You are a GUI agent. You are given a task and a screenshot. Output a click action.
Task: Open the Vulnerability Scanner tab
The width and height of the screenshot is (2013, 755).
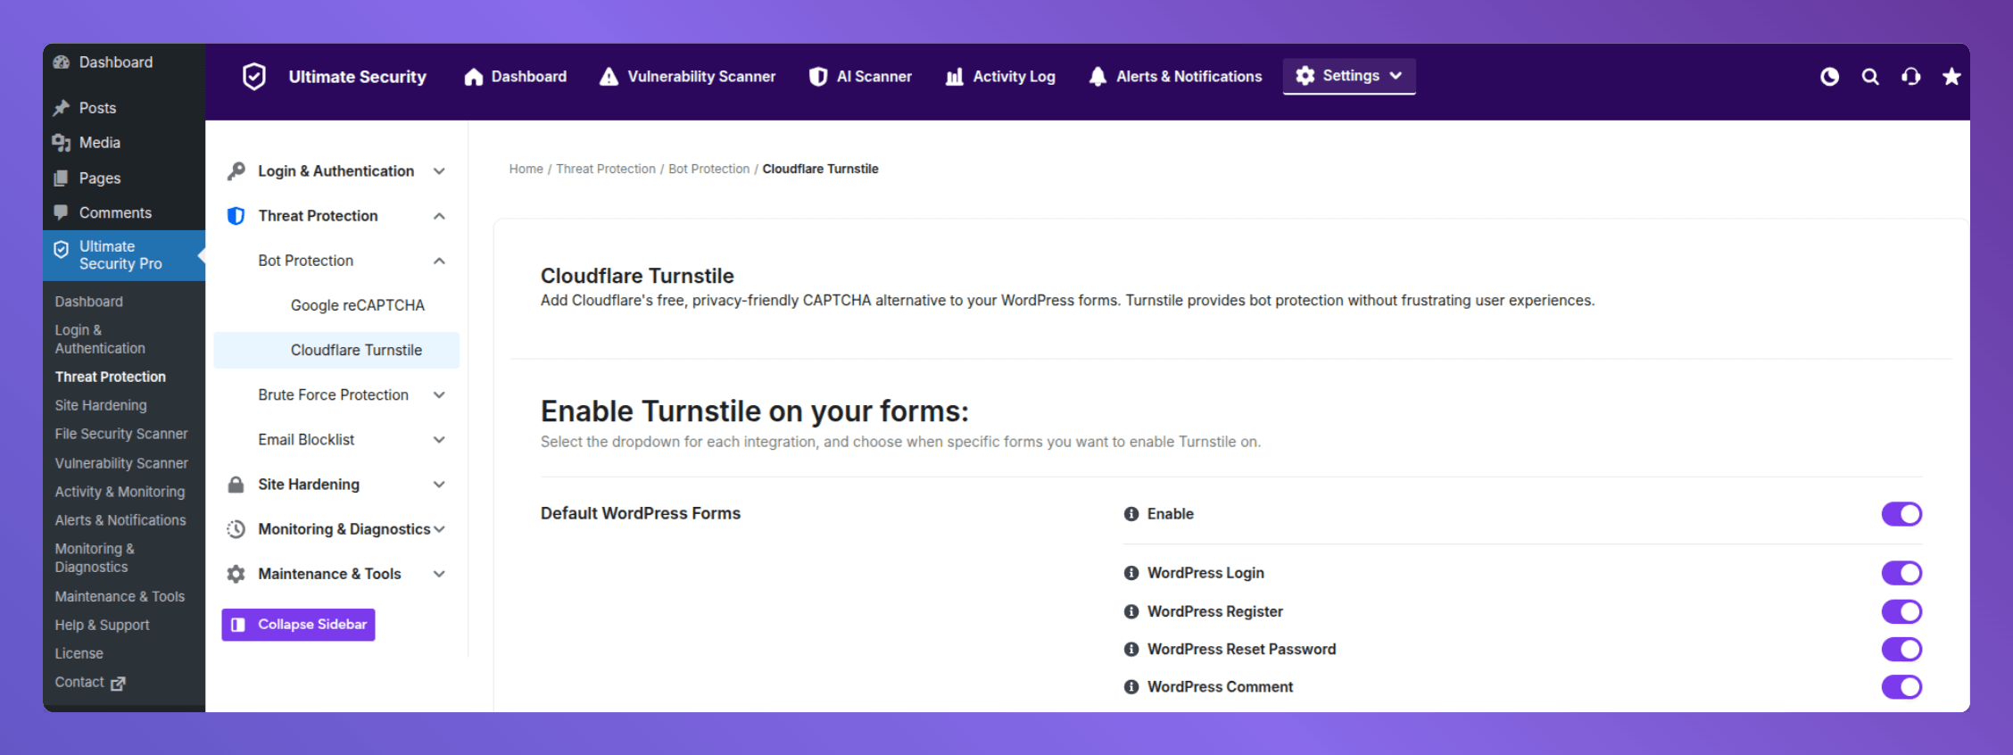pos(687,77)
